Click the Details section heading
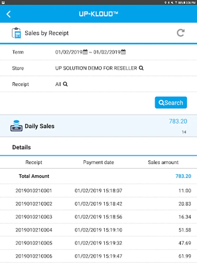 [x=22, y=147]
